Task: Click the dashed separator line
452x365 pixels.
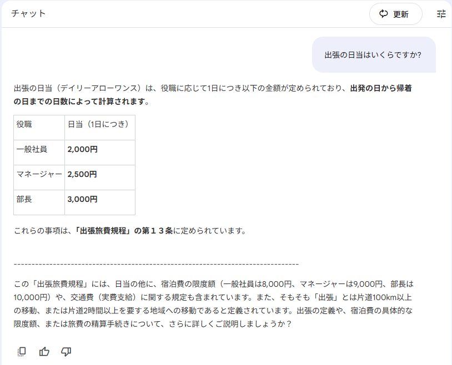Action: click(156, 264)
